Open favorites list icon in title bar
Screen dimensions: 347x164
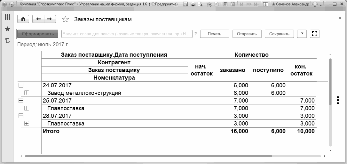[217, 4]
